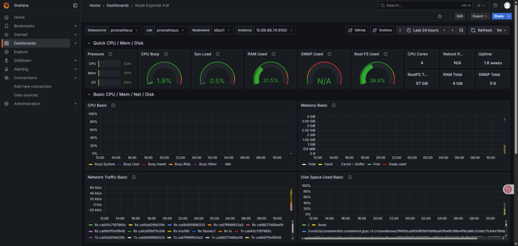The height and width of the screenshot is (246, 518).
Task: Select Data sources under Connections
Action: pos(26,95)
